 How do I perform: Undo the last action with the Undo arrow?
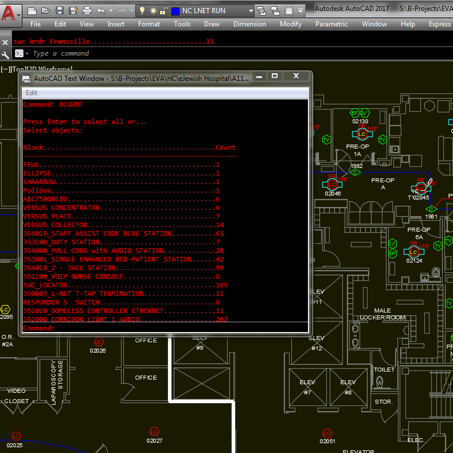tap(101, 11)
